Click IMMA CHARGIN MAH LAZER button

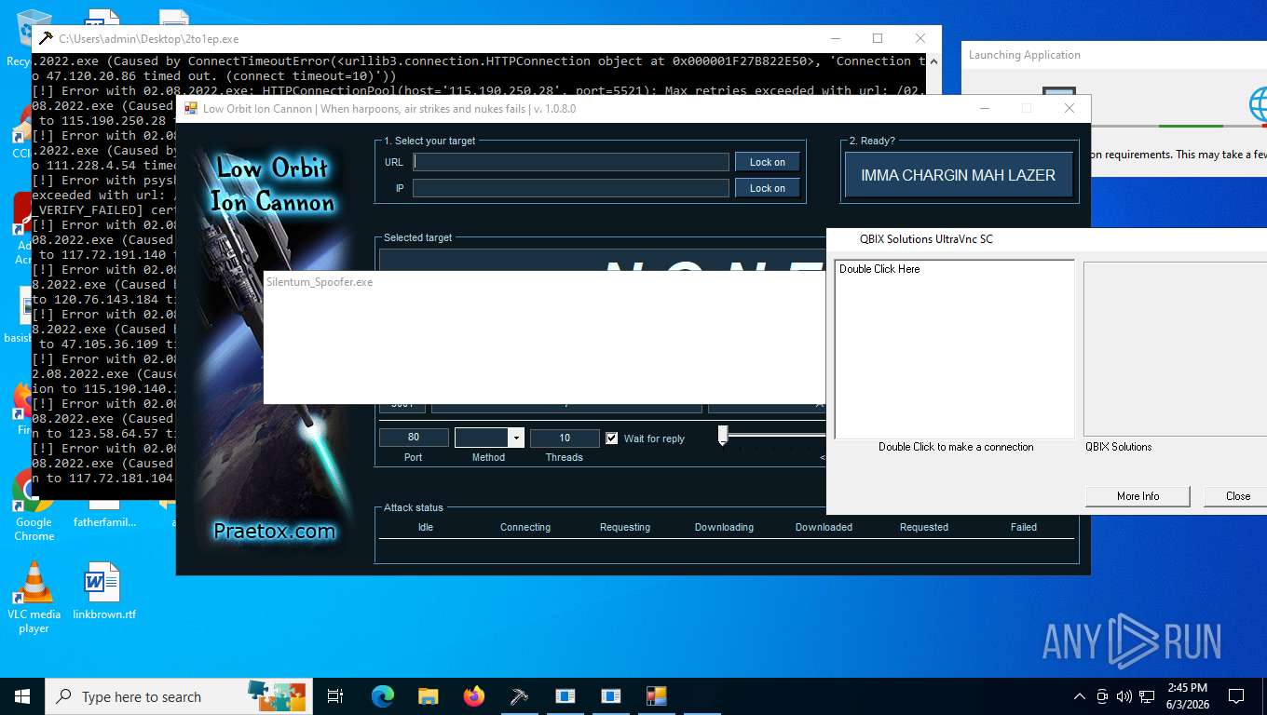click(958, 175)
